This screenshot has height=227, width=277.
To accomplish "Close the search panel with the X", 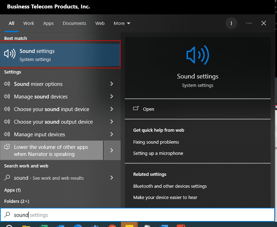I will click(x=264, y=23).
